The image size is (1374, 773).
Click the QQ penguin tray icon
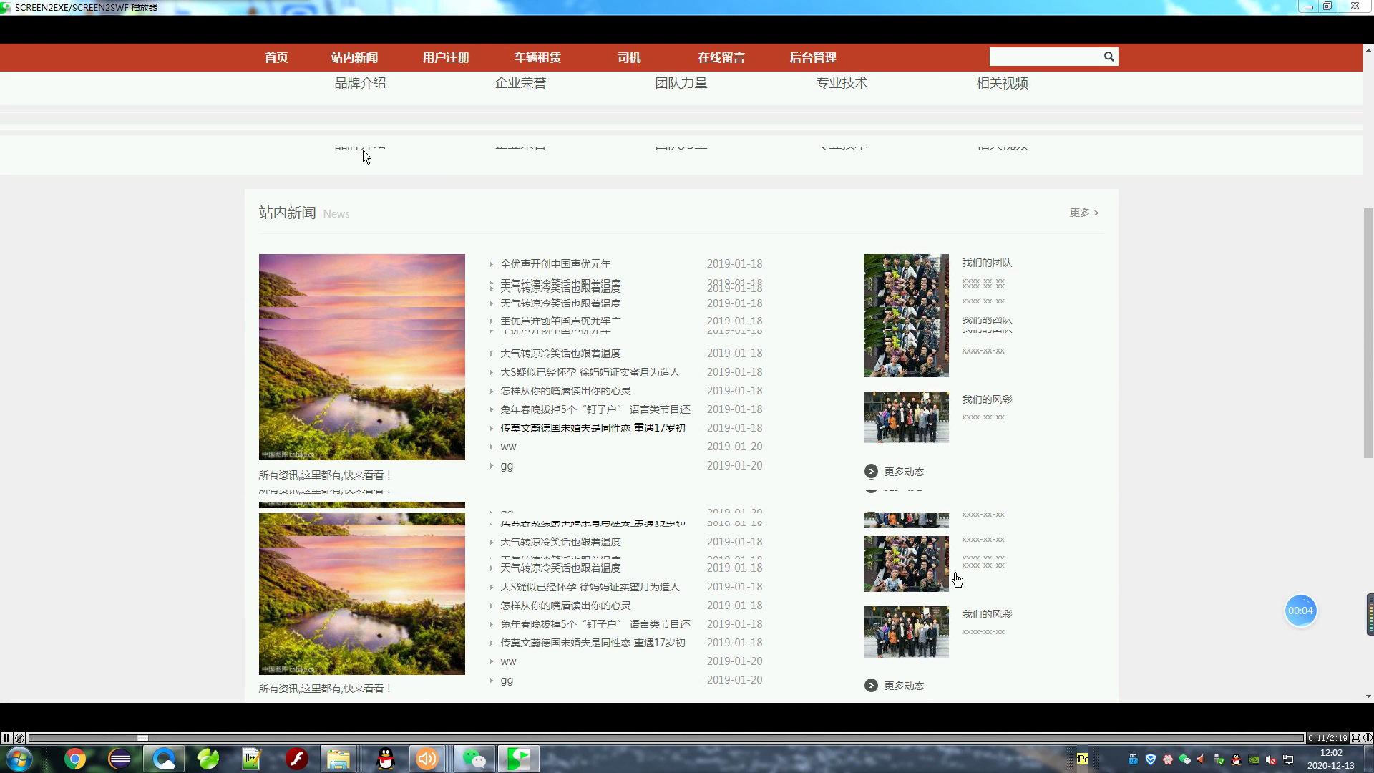coord(1236,759)
